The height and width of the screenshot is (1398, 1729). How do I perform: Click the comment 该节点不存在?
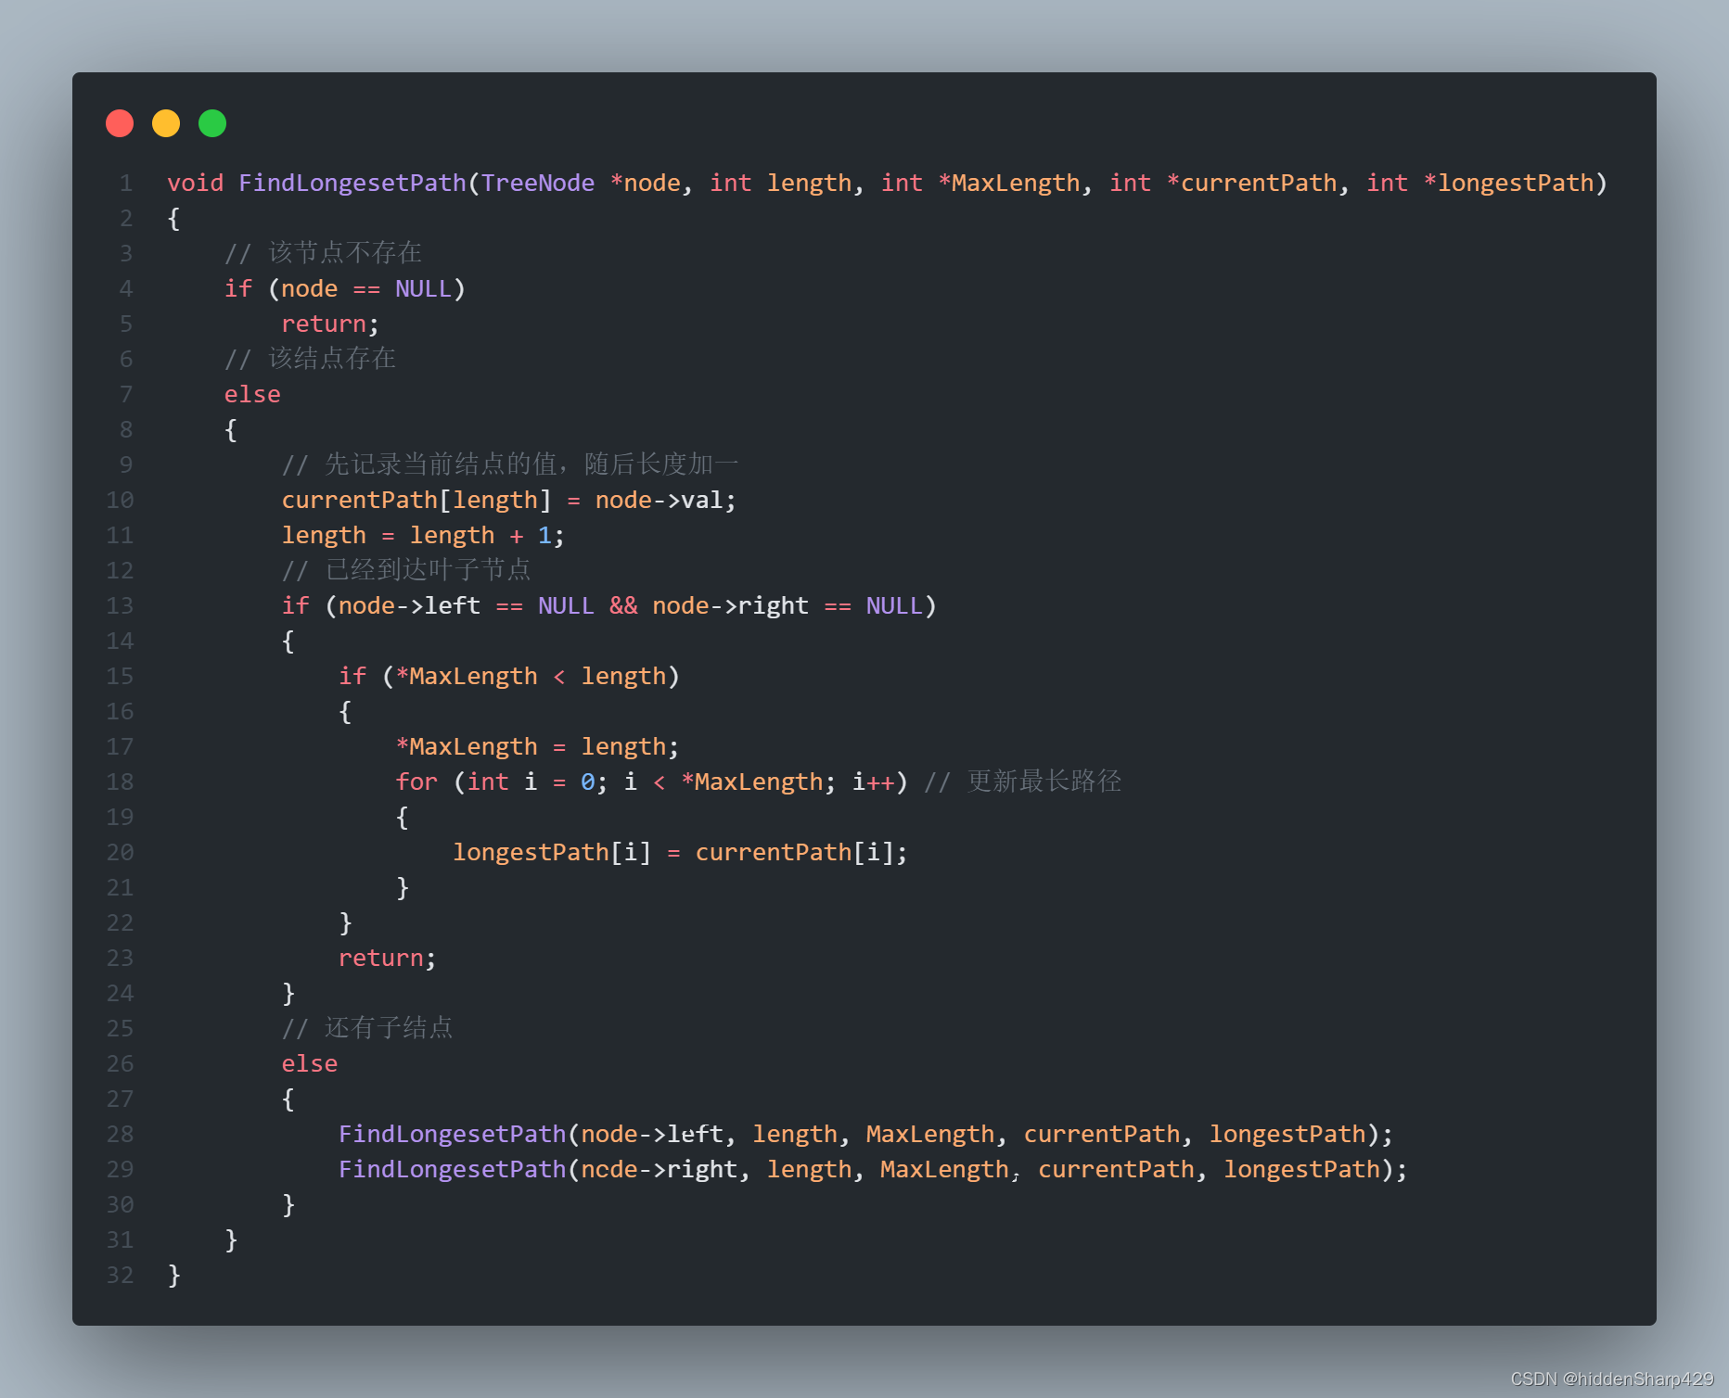pos(324,253)
